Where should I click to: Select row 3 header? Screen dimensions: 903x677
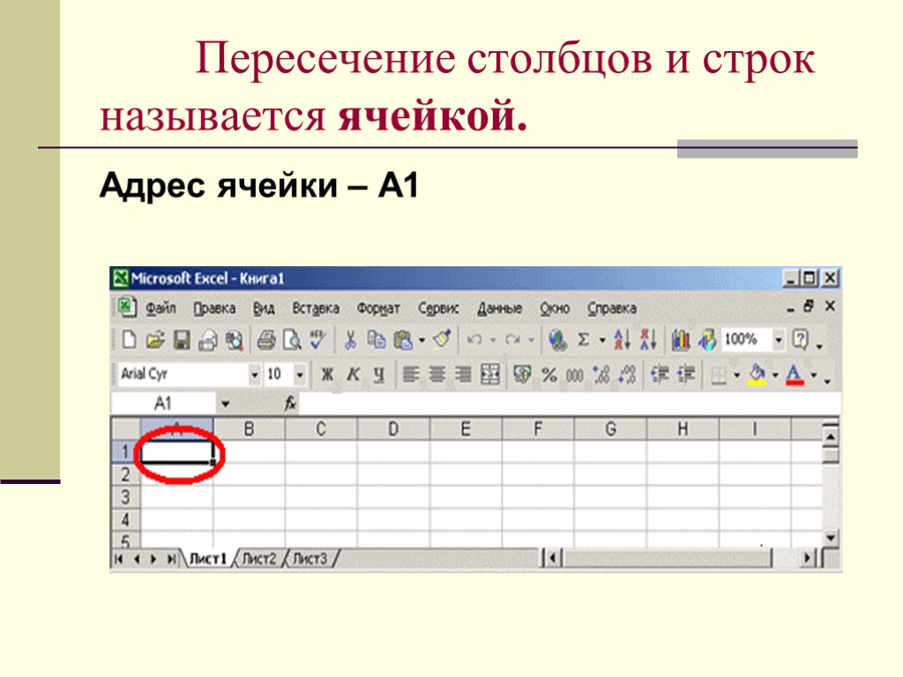coord(125,497)
